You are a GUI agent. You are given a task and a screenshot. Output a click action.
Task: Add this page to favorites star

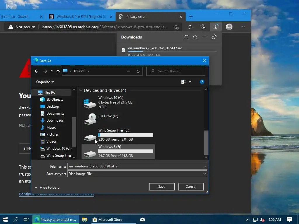(x=176, y=27)
